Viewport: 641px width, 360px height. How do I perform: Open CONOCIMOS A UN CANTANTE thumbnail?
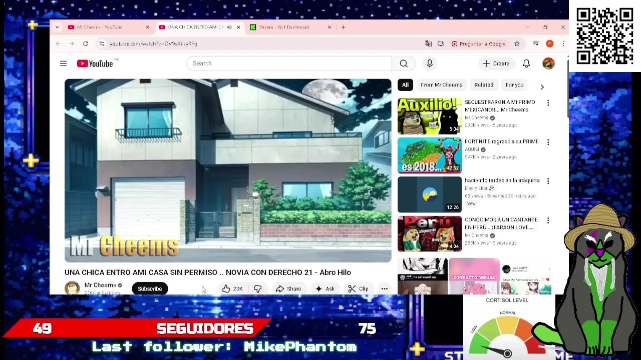pyautogui.click(x=430, y=233)
